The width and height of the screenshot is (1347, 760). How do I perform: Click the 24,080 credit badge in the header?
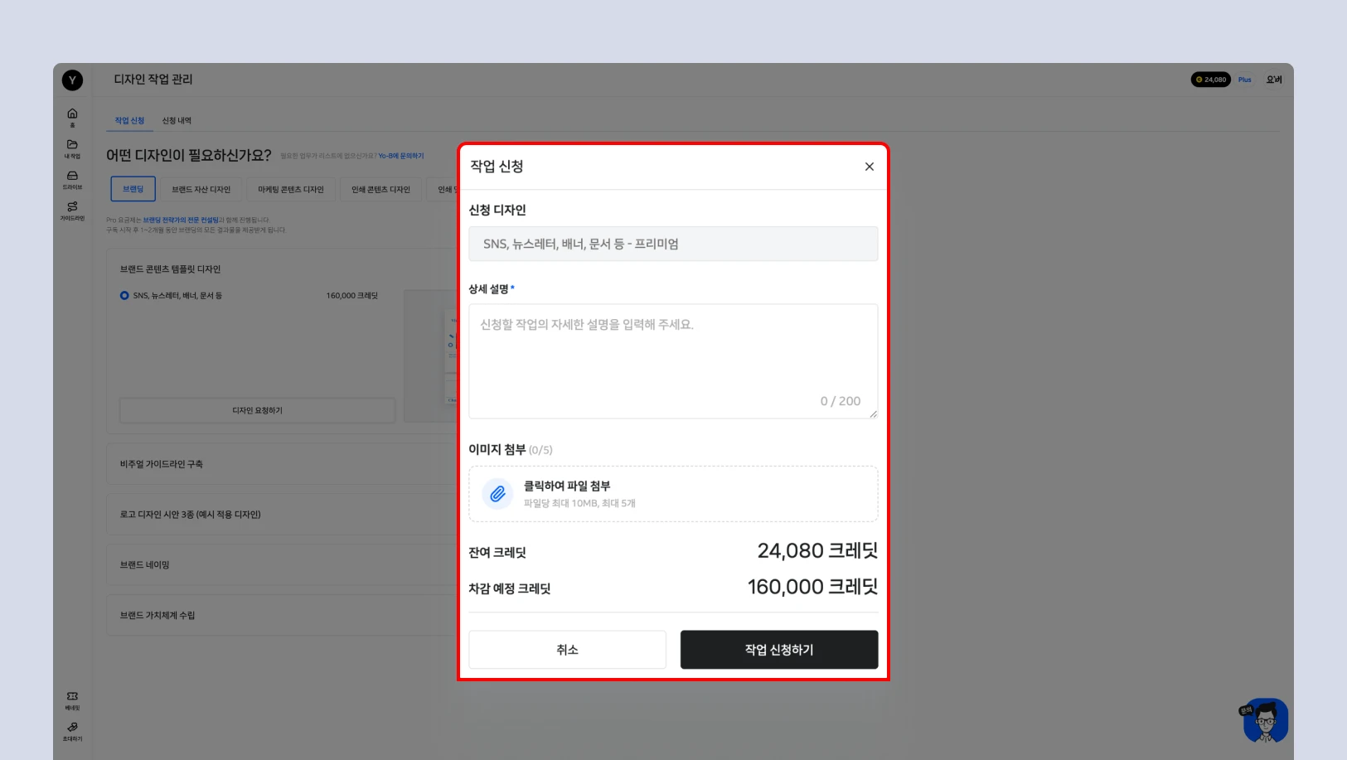pos(1210,80)
